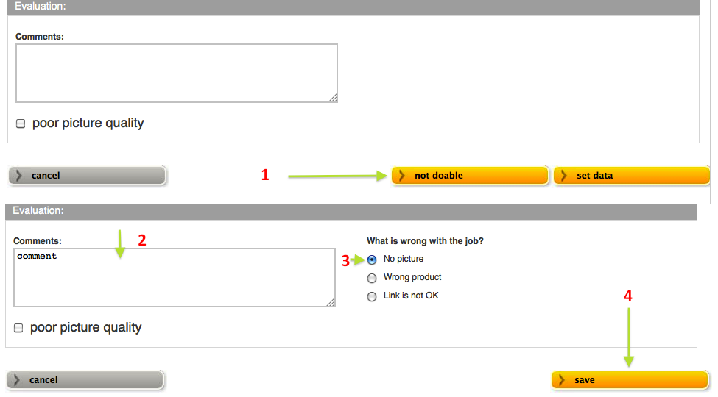Focus the empty upper Comments text area
Viewport: 718px width, 397px height.
(177, 74)
